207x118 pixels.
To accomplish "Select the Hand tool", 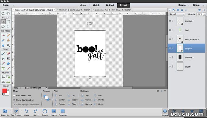I will coord(8,14).
